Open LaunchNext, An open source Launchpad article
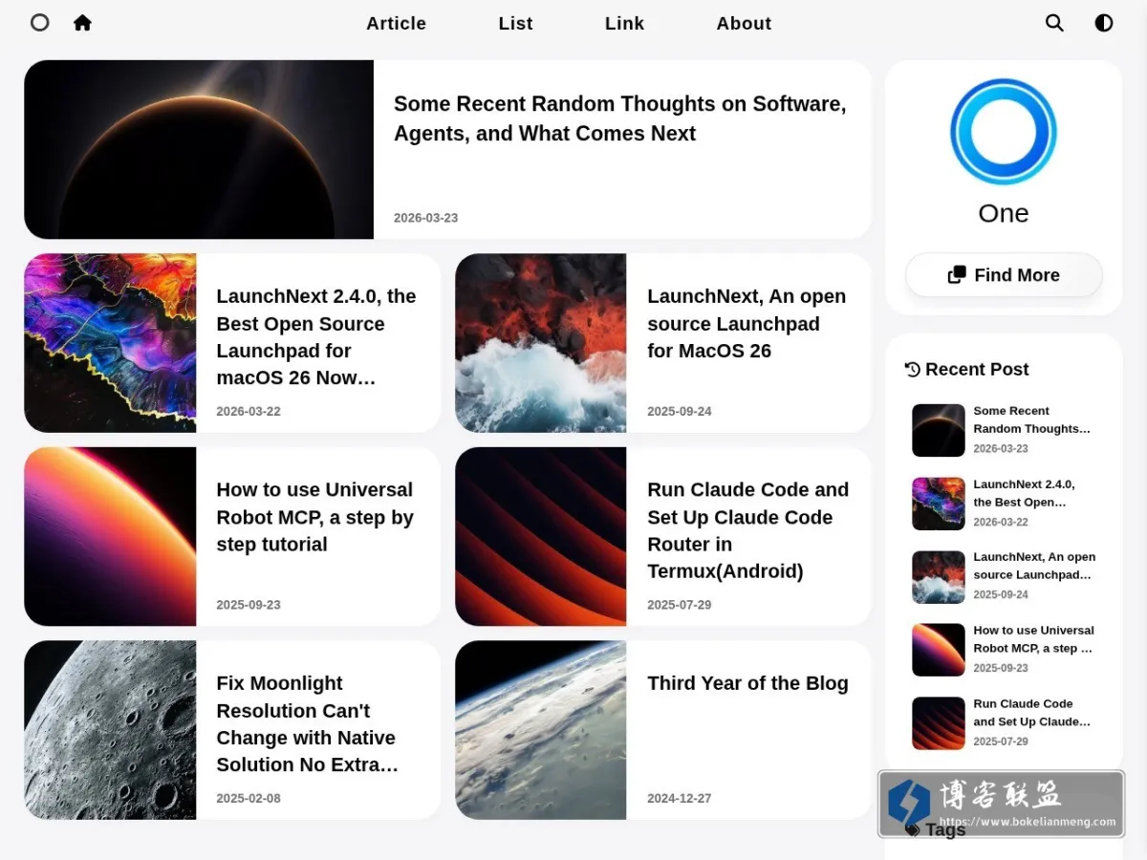 pyautogui.click(x=747, y=324)
